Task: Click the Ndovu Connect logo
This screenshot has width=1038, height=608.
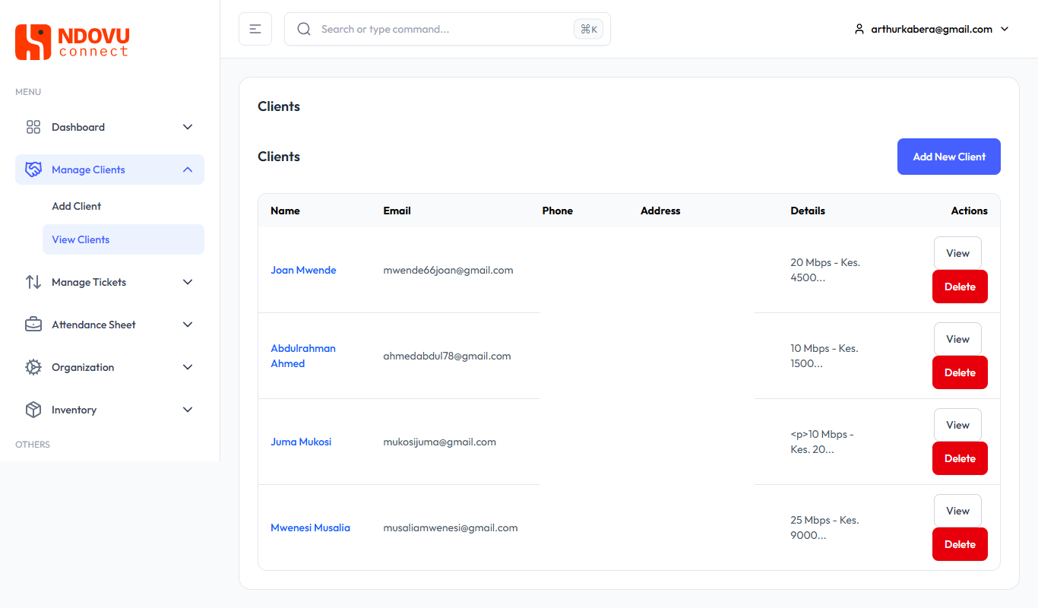Action: click(71, 42)
